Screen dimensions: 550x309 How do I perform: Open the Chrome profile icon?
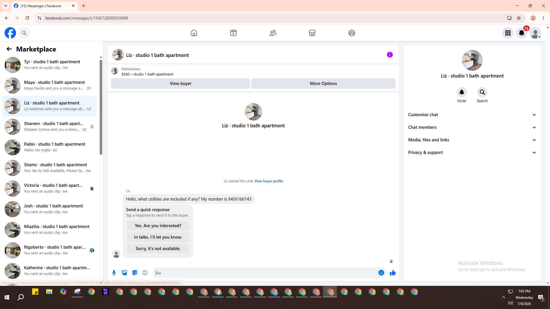[533, 18]
